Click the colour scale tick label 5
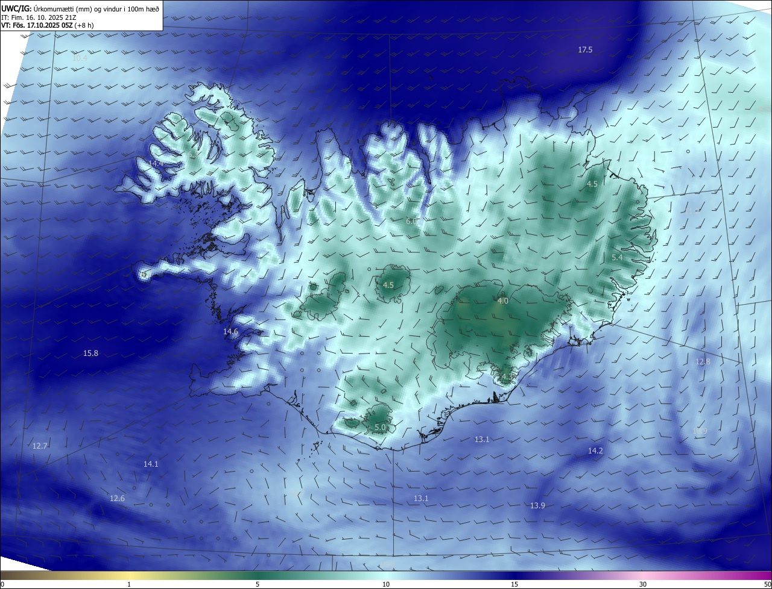Image resolution: width=772 pixels, height=589 pixels. (x=258, y=584)
